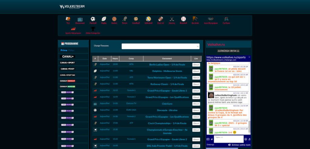Open the Cyclisme category icon
310x149 pixels.
pyautogui.click(x=226, y=19)
